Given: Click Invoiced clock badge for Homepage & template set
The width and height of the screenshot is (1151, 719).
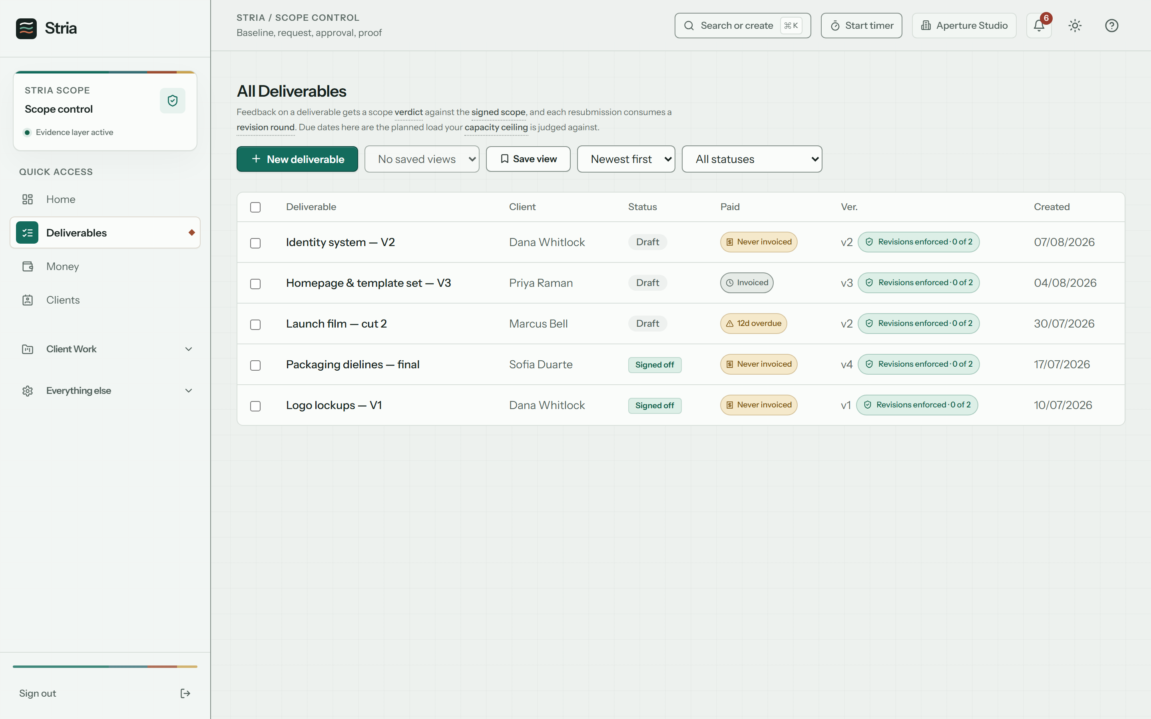Looking at the screenshot, I should pos(747,283).
